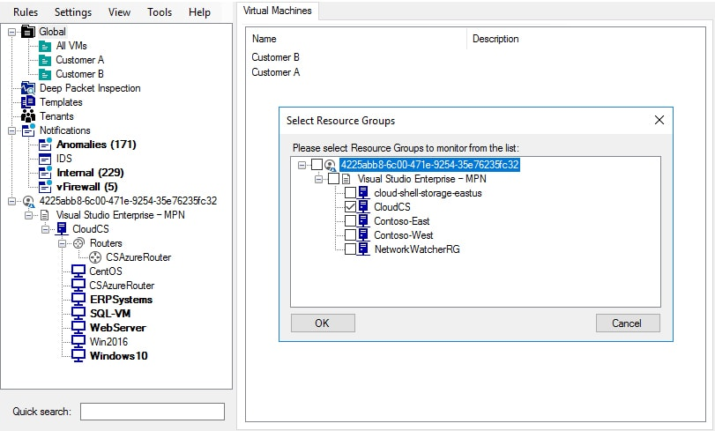Image resolution: width=715 pixels, height=431 pixels.
Task: Open the View menu
Action: 119,12
